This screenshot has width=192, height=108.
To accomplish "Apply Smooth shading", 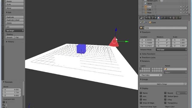I will pos(10,37).
